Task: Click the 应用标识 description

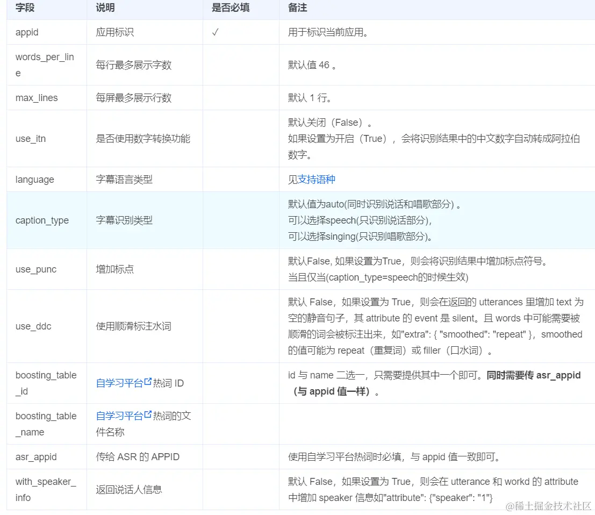Action: pyautogui.click(x=114, y=32)
